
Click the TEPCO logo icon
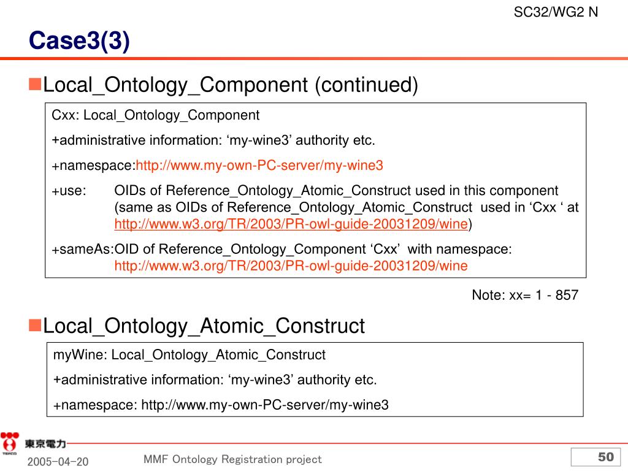[10, 443]
